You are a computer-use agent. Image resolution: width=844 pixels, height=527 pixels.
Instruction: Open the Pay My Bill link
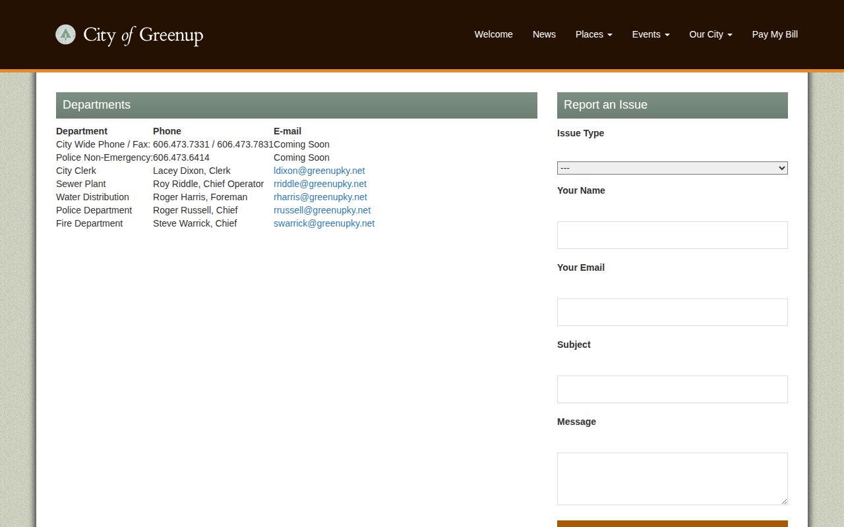(x=775, y=34)
